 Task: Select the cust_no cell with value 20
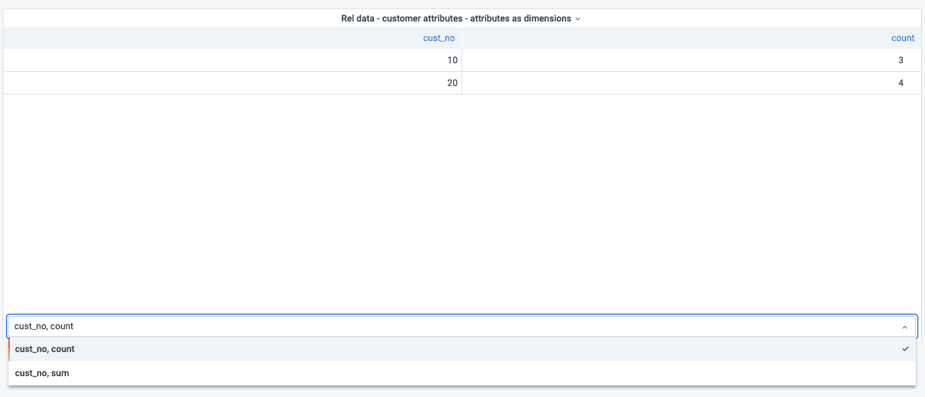point(452,83)
